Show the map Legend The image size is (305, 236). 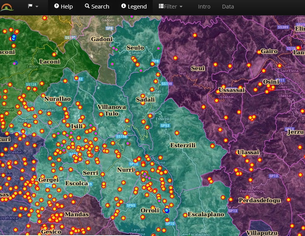coord(134,7)
